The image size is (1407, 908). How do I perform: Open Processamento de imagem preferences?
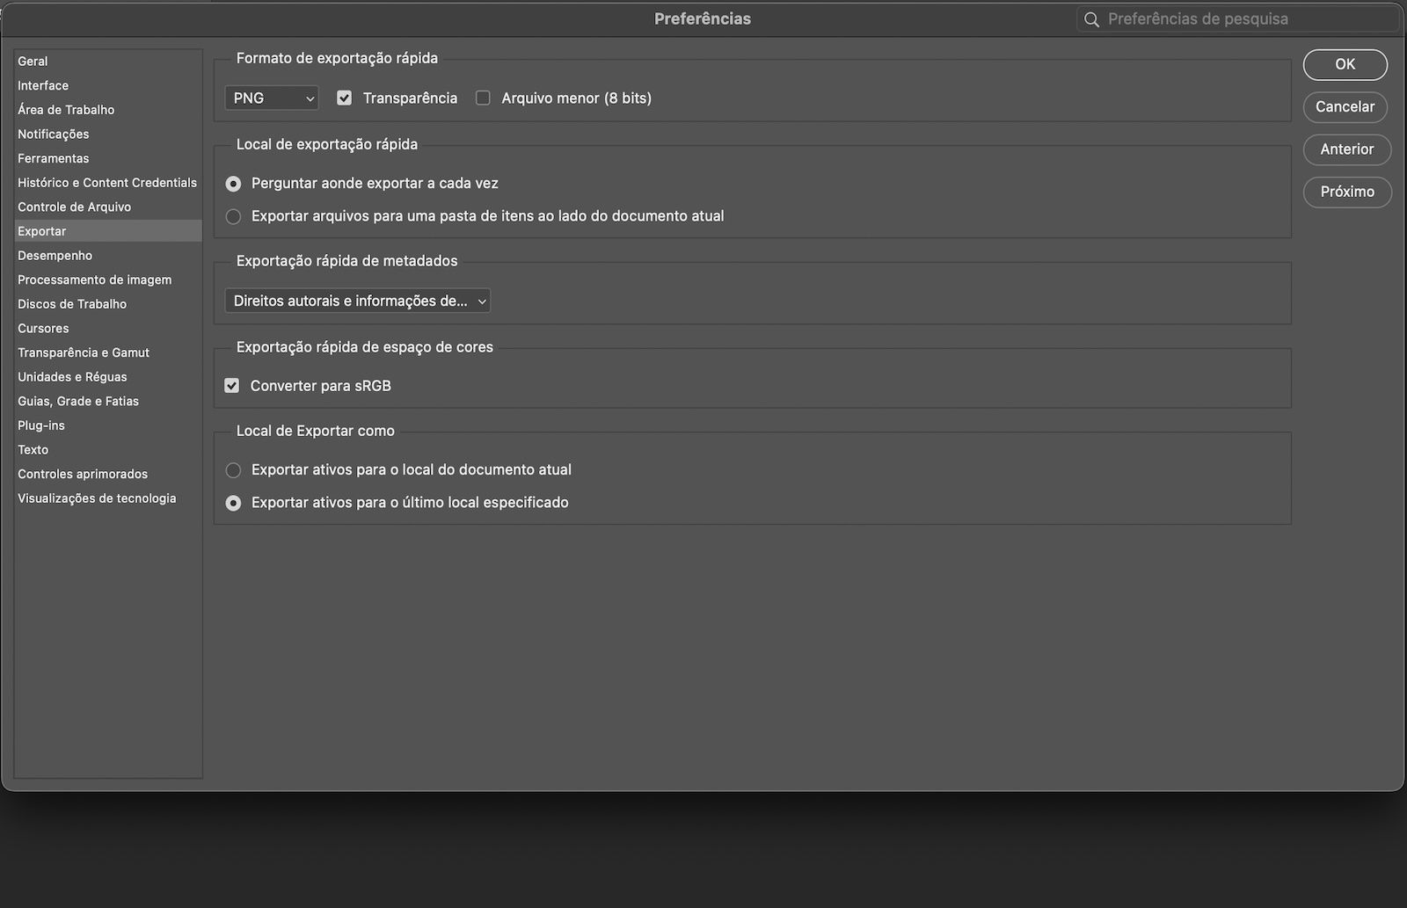click(x=108, y=280)
